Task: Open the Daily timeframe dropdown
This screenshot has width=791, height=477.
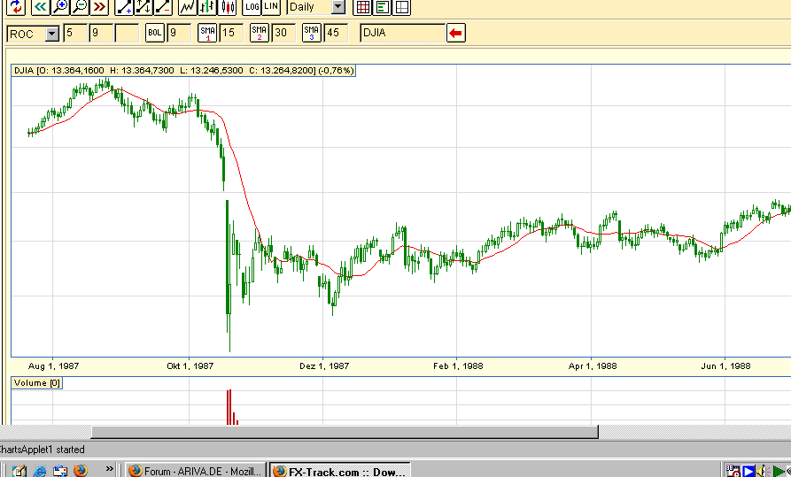Action: [339, 7]
